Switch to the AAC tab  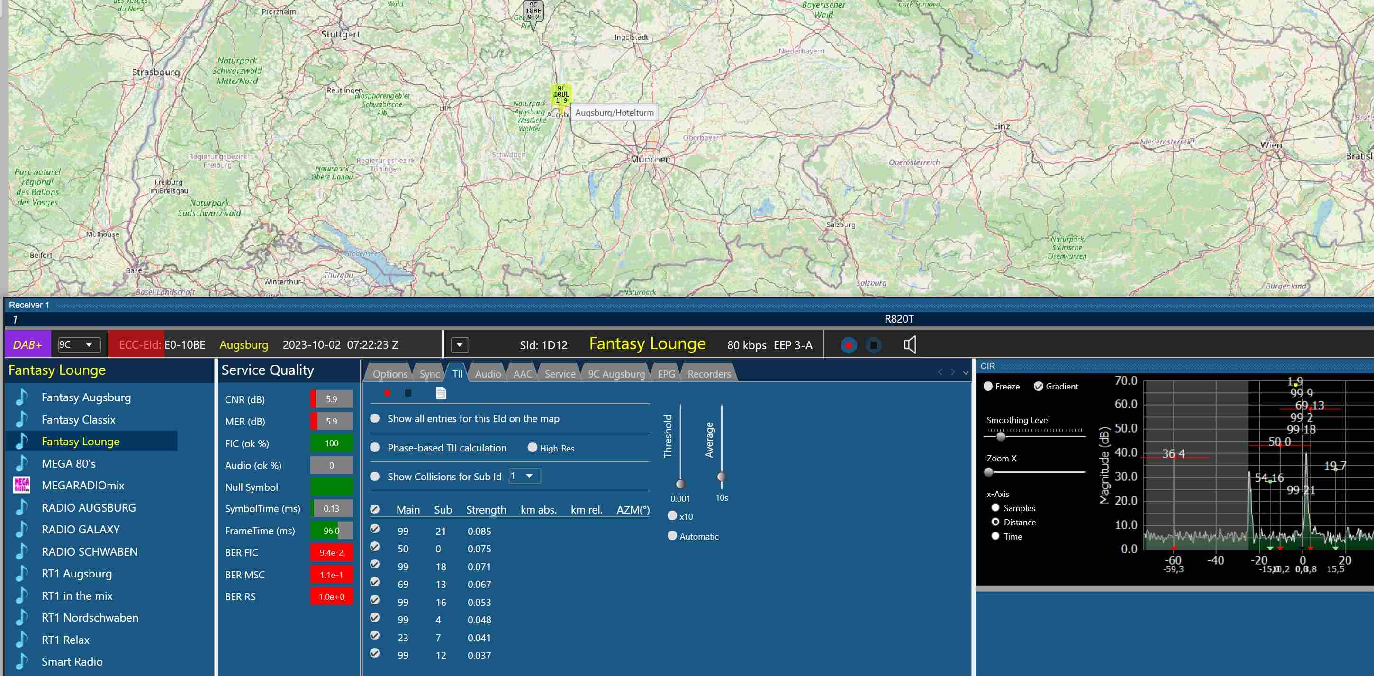[x=523, y=374]
